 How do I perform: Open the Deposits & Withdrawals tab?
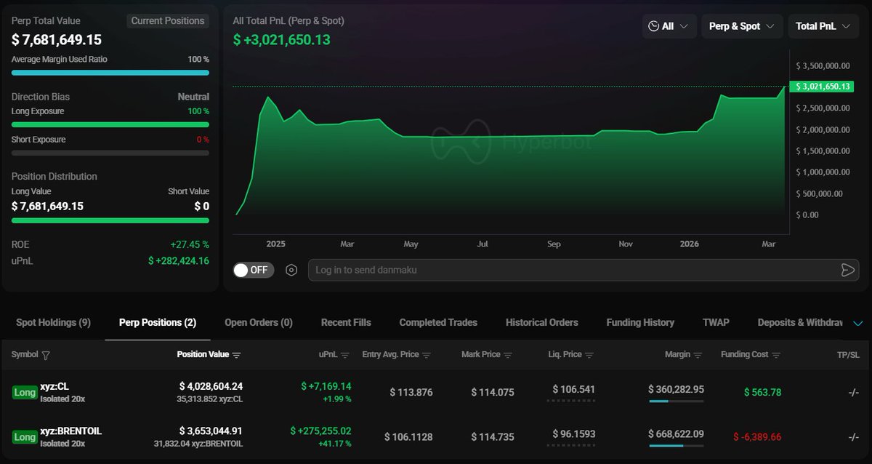coord(800,322)
